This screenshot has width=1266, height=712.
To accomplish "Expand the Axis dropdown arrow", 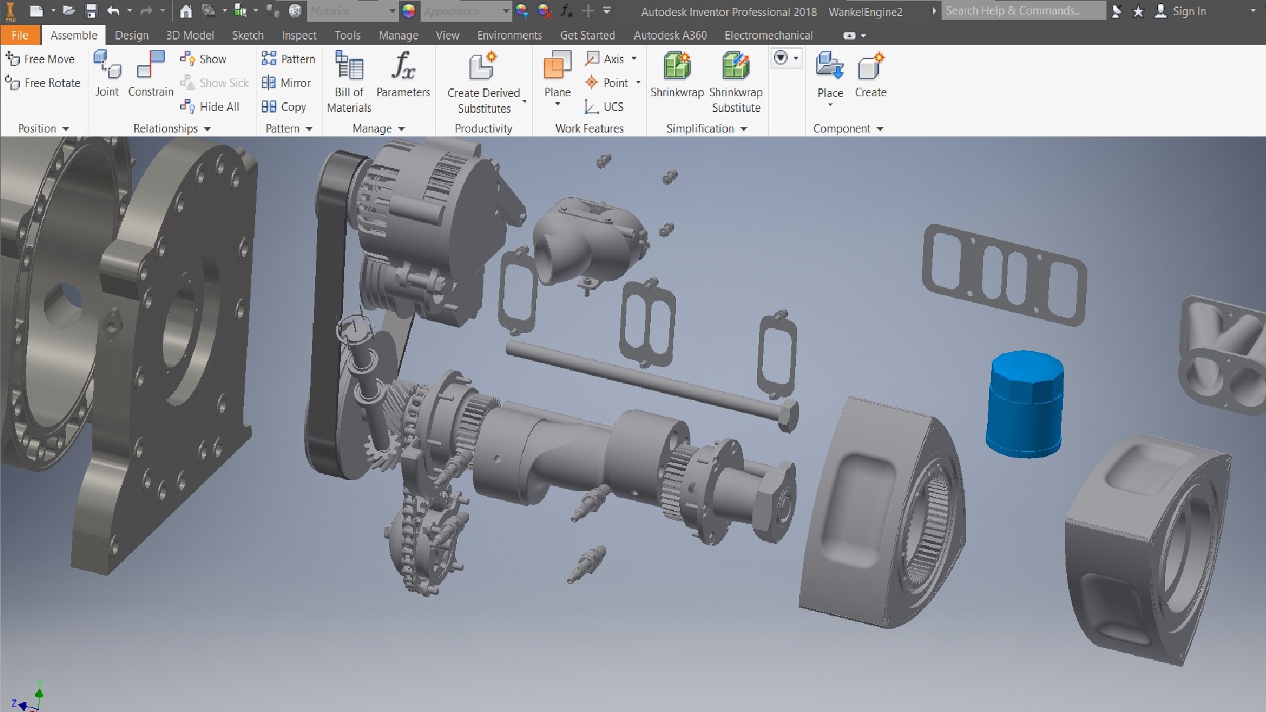I will coord(634,59).
